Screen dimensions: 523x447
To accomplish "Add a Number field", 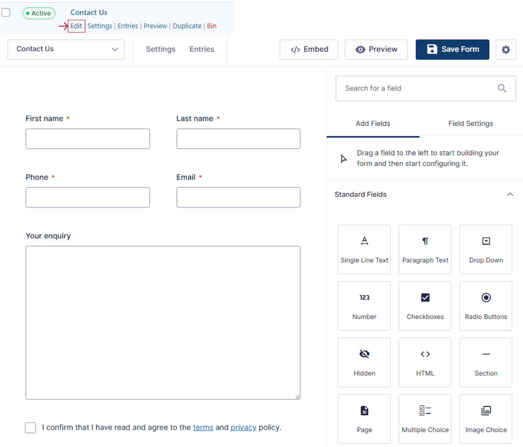I will coord(364,306).
